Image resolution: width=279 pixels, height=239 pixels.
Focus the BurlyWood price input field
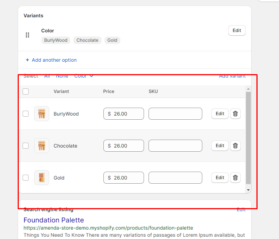pos(127,114)
